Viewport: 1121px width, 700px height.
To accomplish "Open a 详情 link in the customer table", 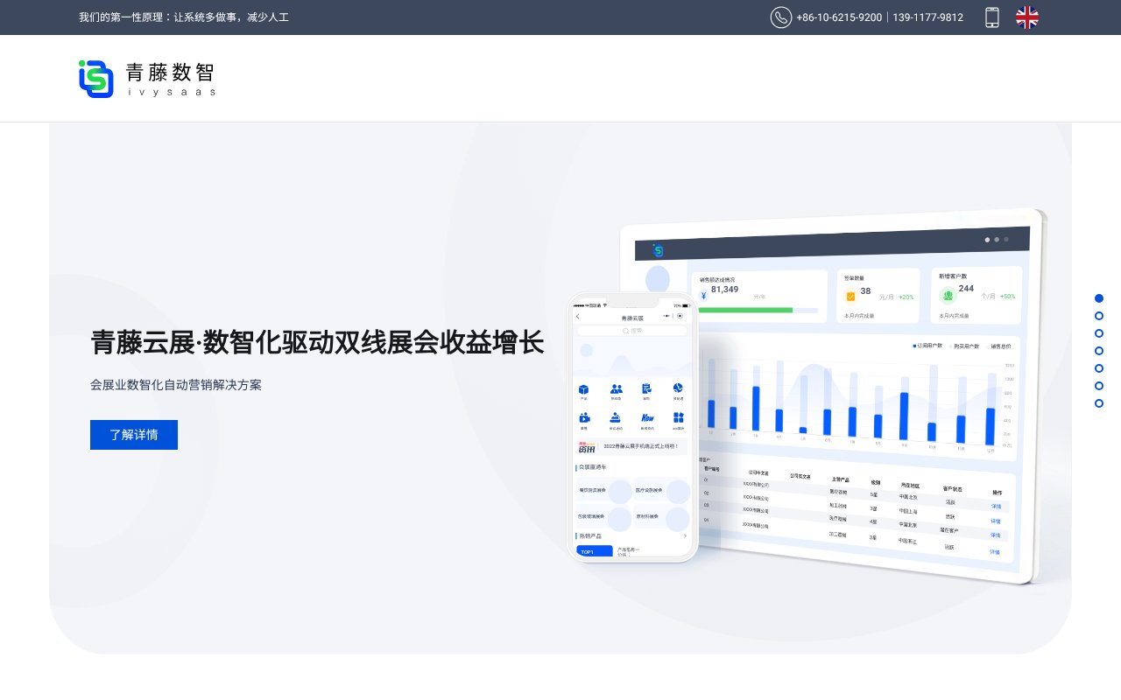I will pos(996,506).
